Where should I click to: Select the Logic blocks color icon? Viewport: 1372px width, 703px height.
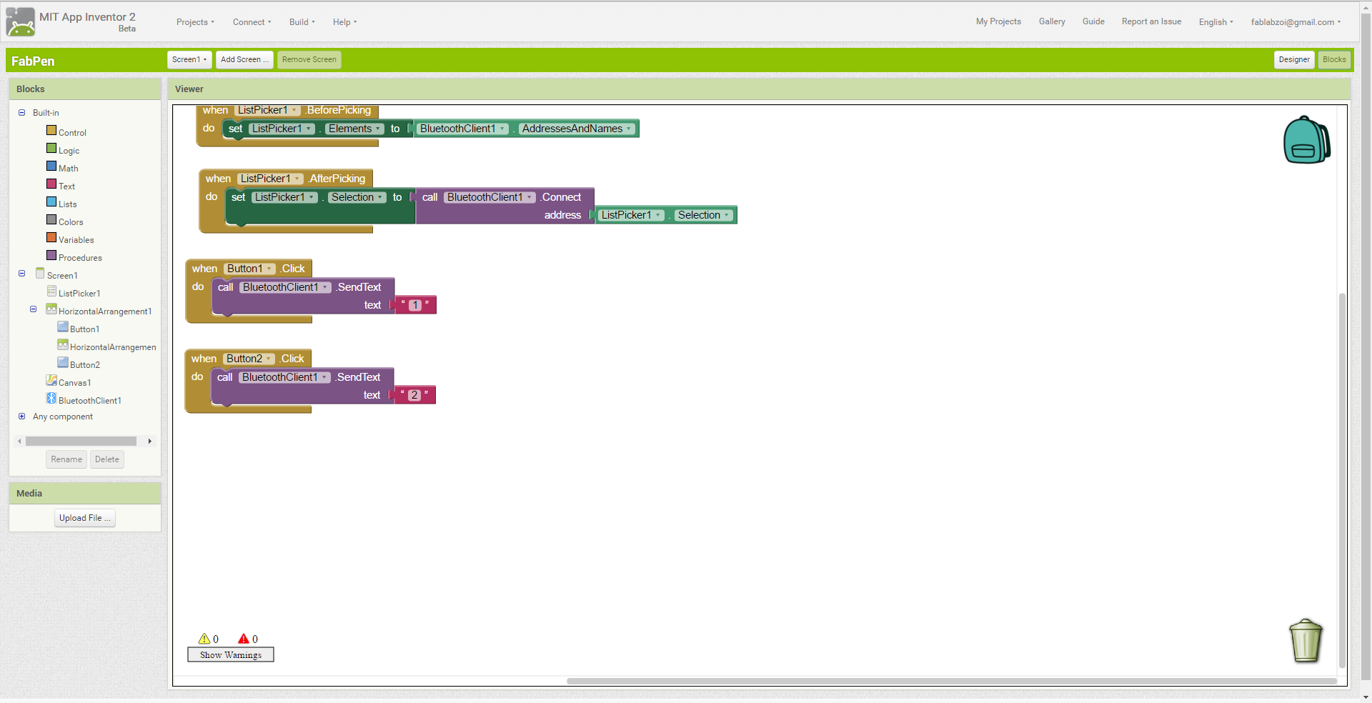(x=51, y=149)
